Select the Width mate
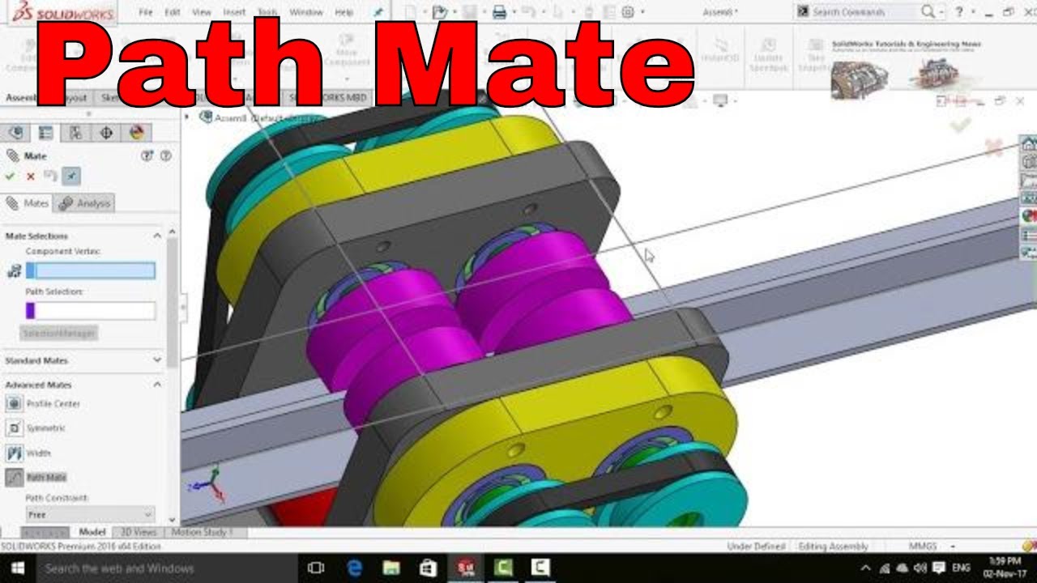The height and width of the screenshot is (583, 1037). tap(29, 453)
